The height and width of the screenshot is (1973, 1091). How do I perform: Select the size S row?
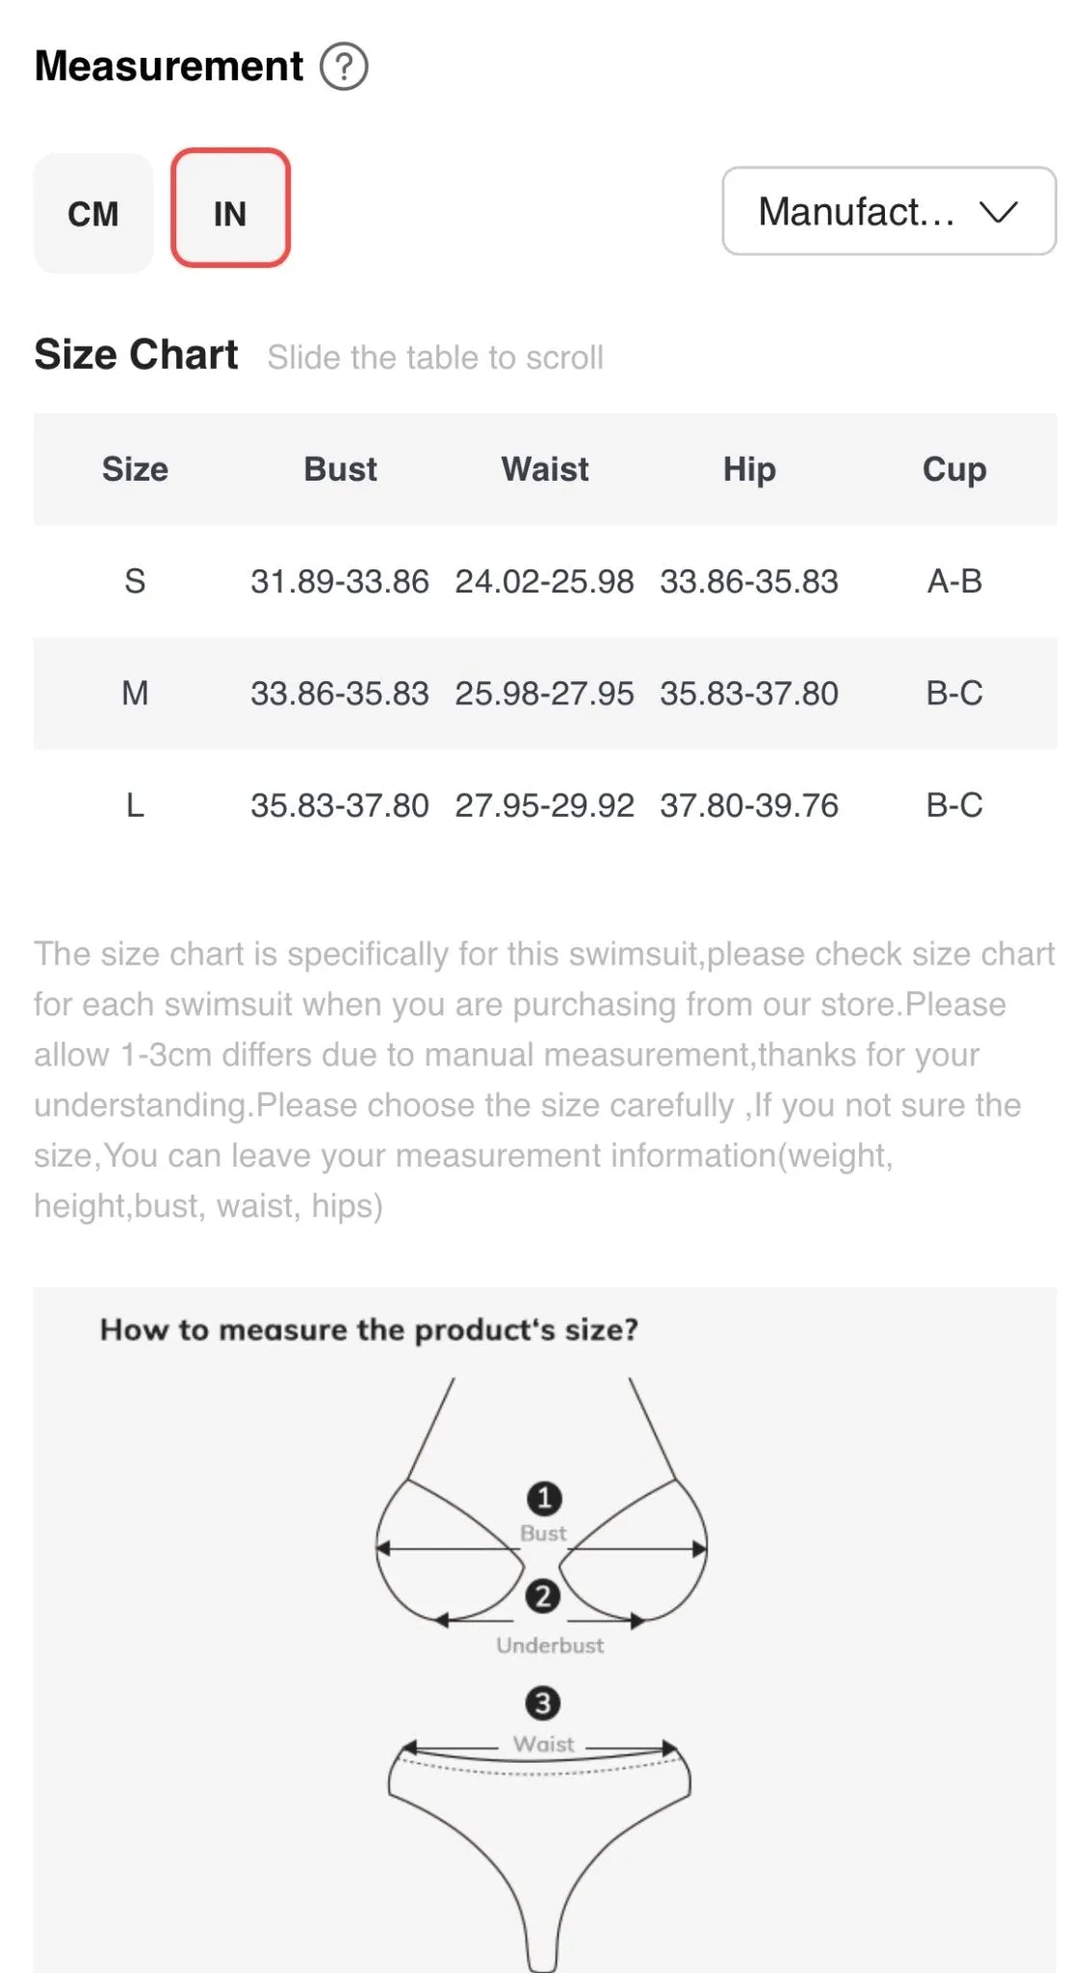point(545,581)
